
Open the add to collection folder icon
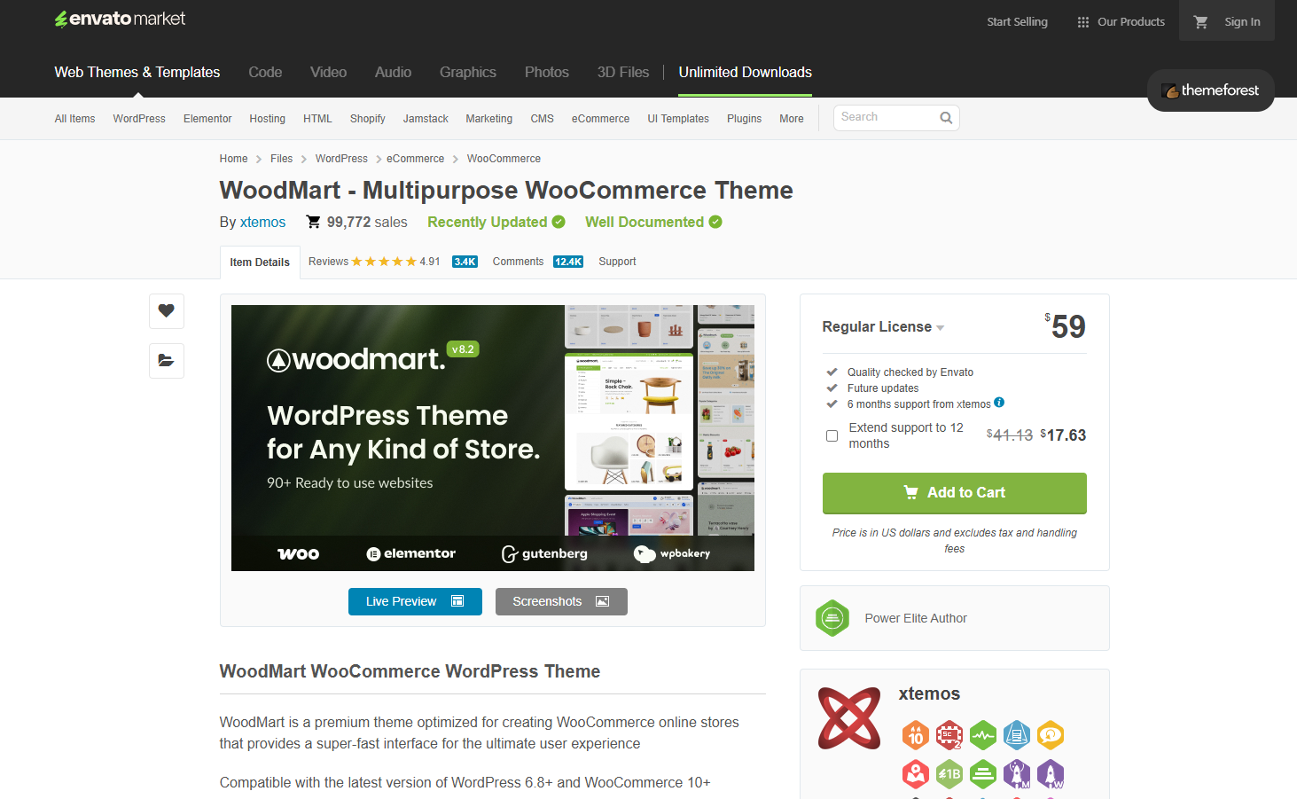[x=166, y=360]
